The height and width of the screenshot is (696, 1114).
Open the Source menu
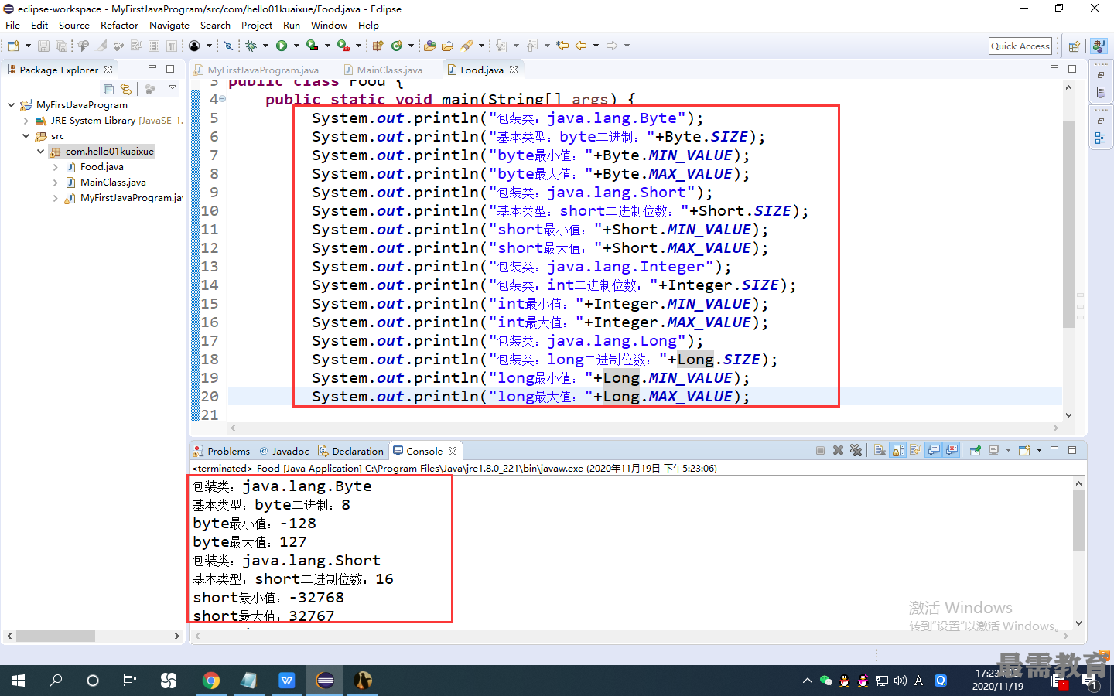[74, 25]
